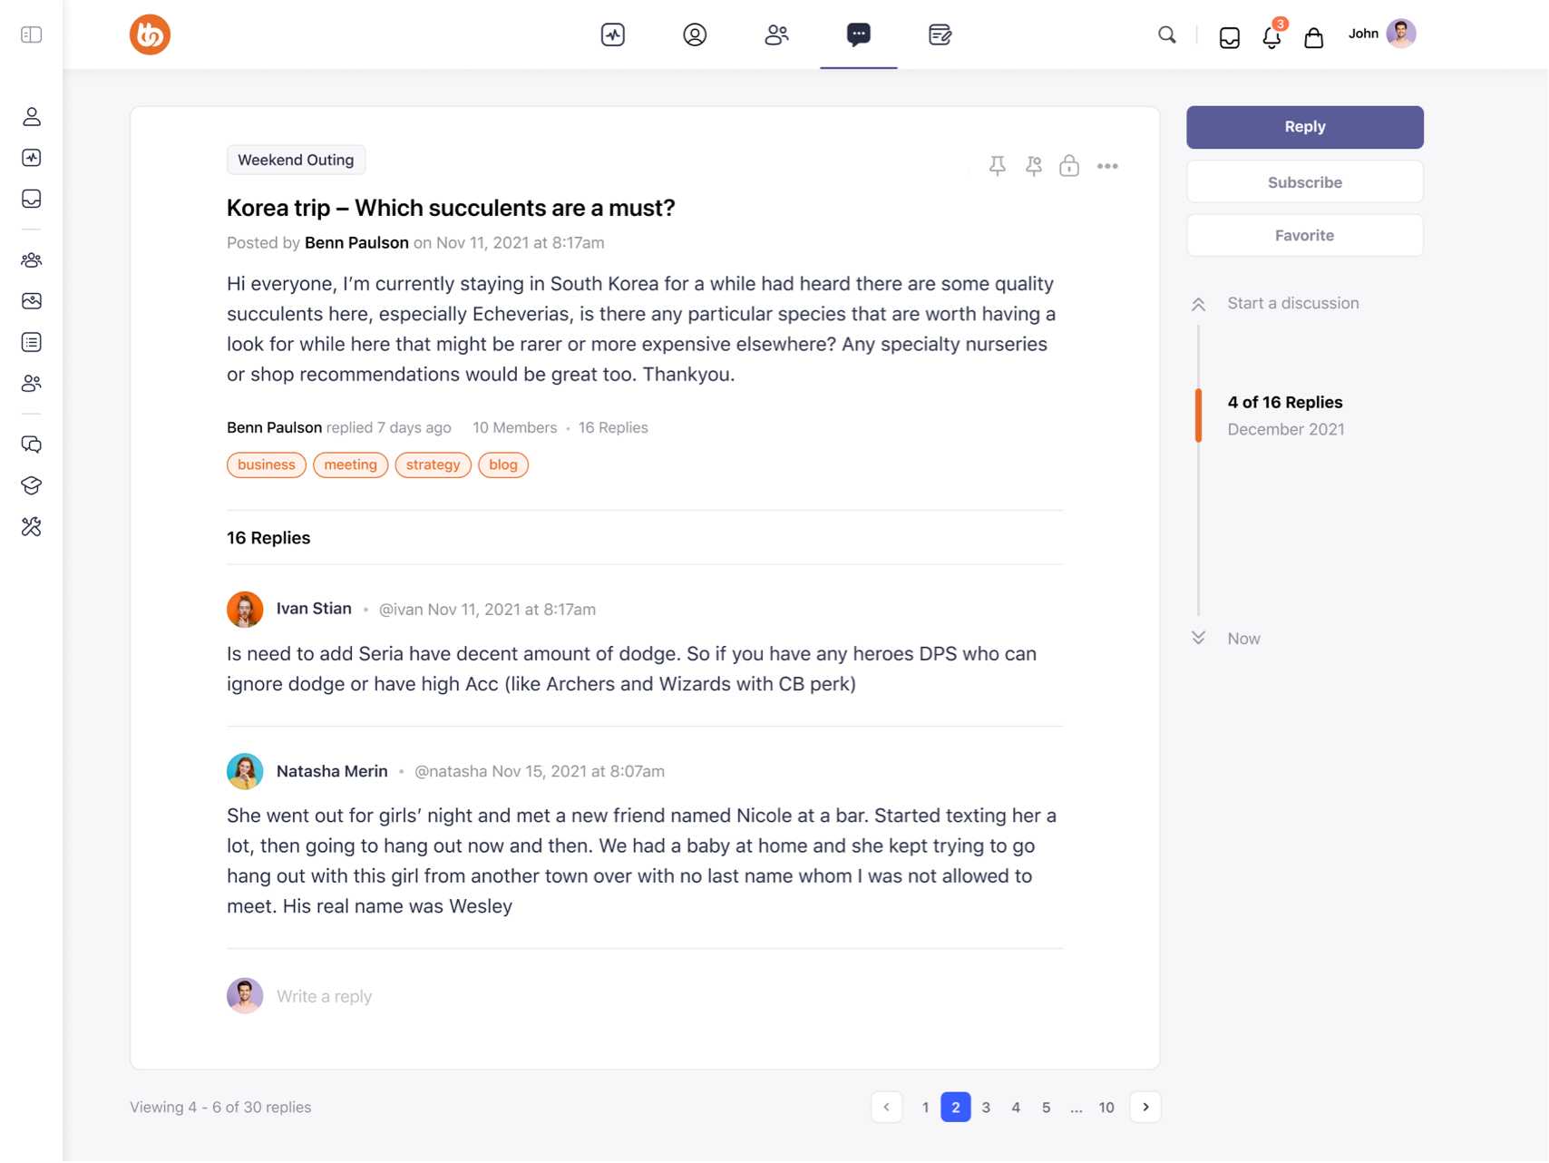Jump to Now with the double chevron down

tap(1198, 638)
